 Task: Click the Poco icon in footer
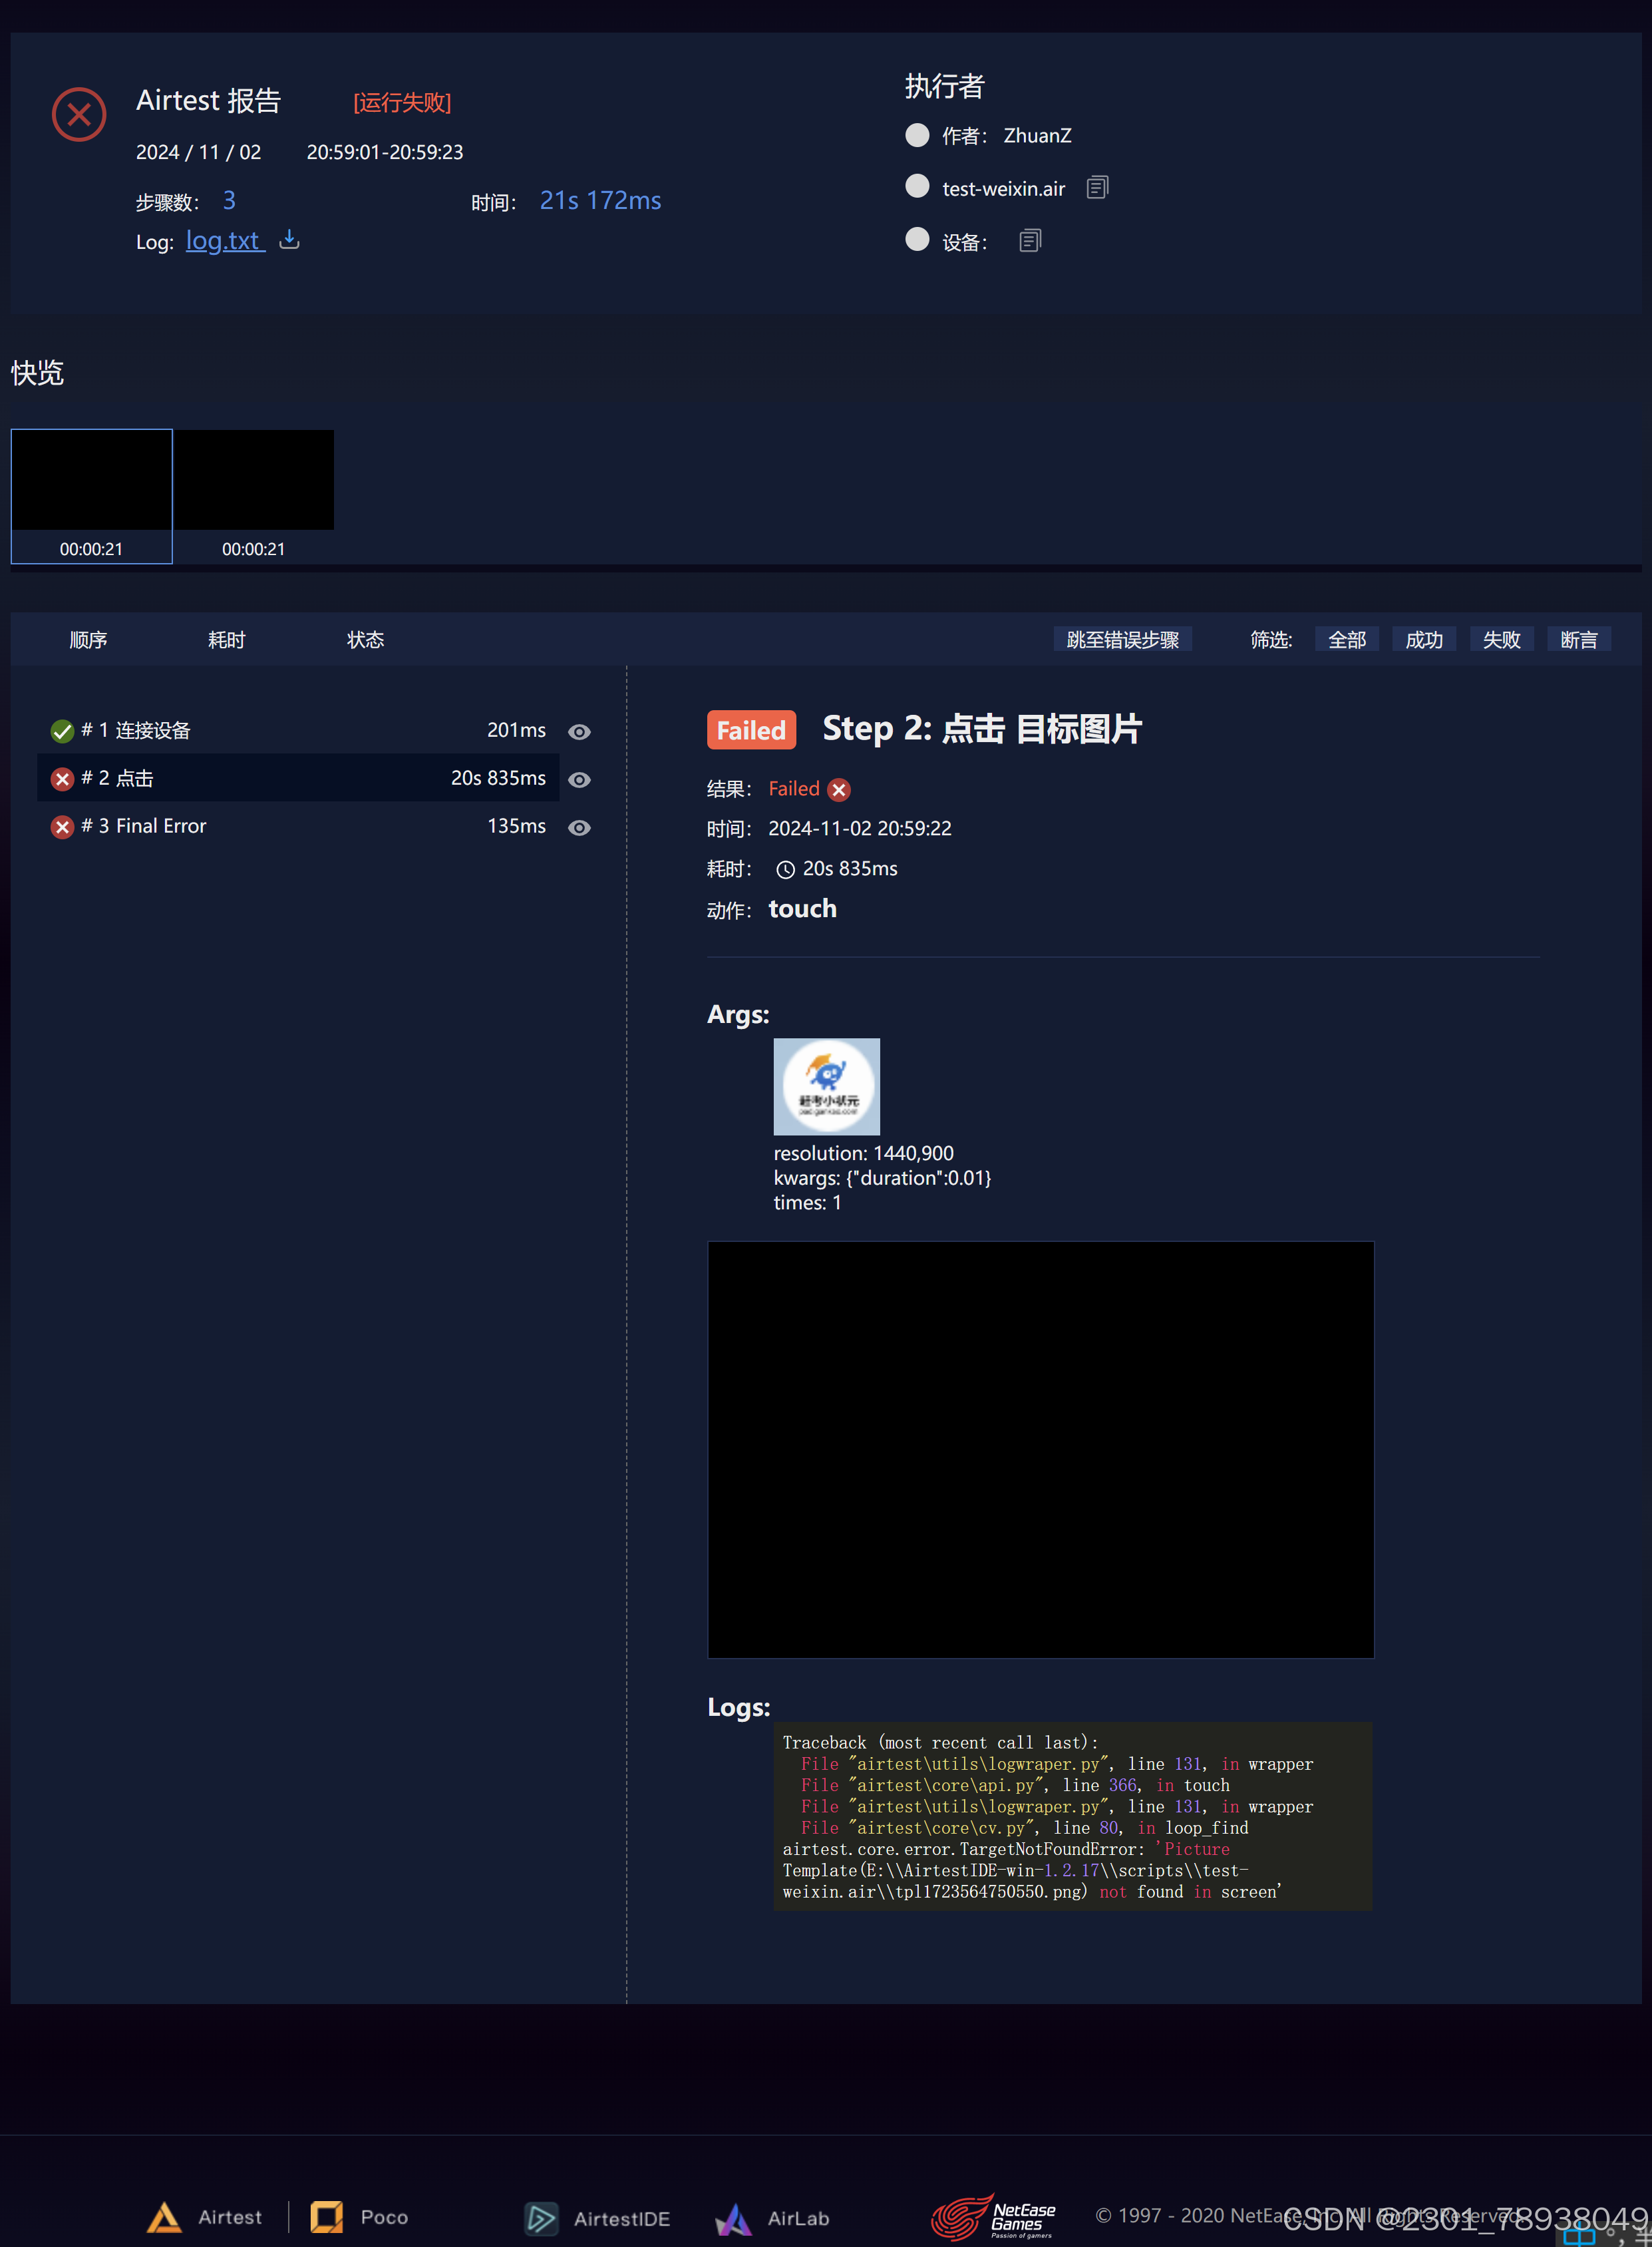(327, 2217)
